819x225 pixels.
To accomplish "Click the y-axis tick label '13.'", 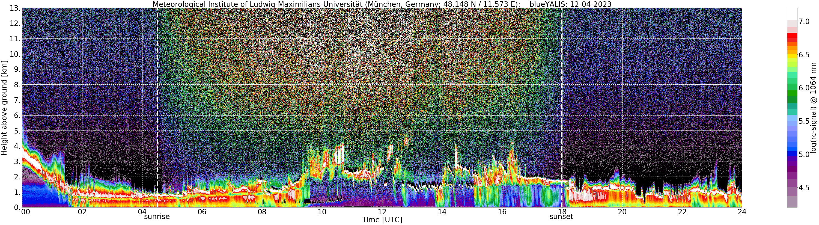I will click(x=15, y=8).
